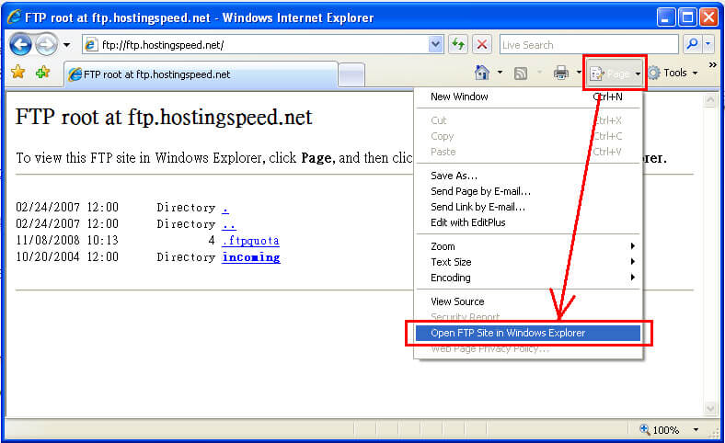This screenshot has height=443, width=725.
Task: Open the address bar history dropdown
Action: 435,44
